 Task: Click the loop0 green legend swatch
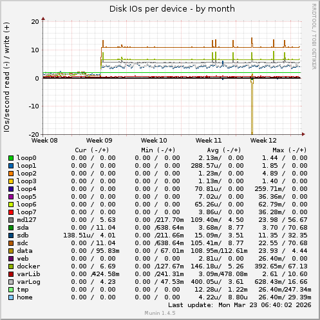pyautogui.click(x=11, y=158)
